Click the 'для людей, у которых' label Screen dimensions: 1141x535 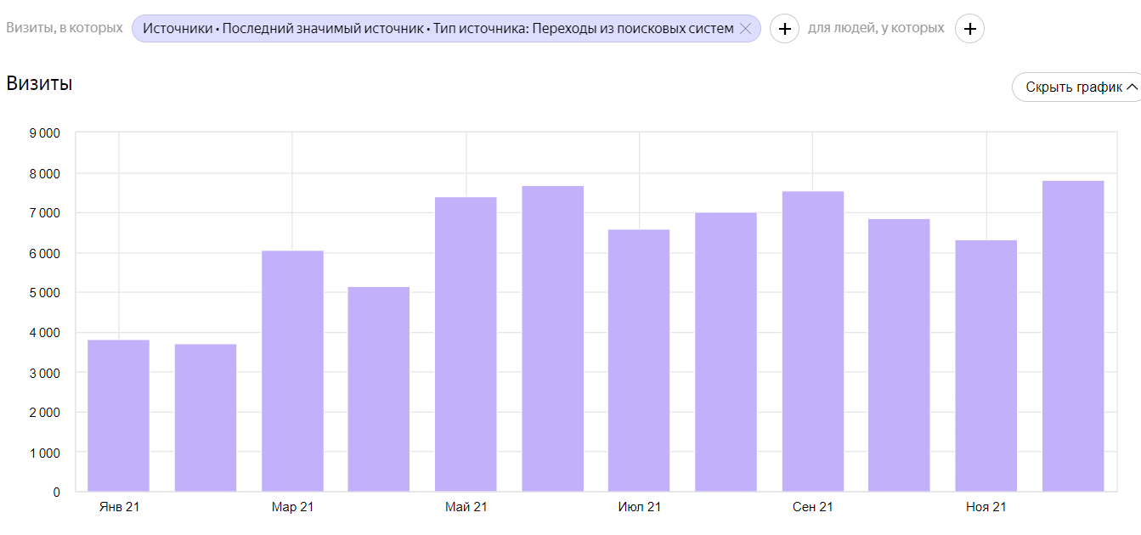(x=876, y=28)
